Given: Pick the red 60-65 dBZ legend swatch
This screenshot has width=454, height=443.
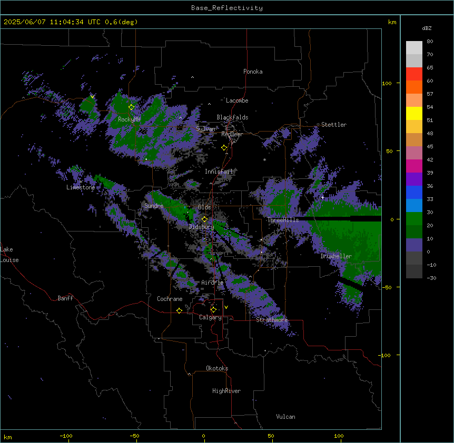Looking at the screenshot, I should point(414,74).
